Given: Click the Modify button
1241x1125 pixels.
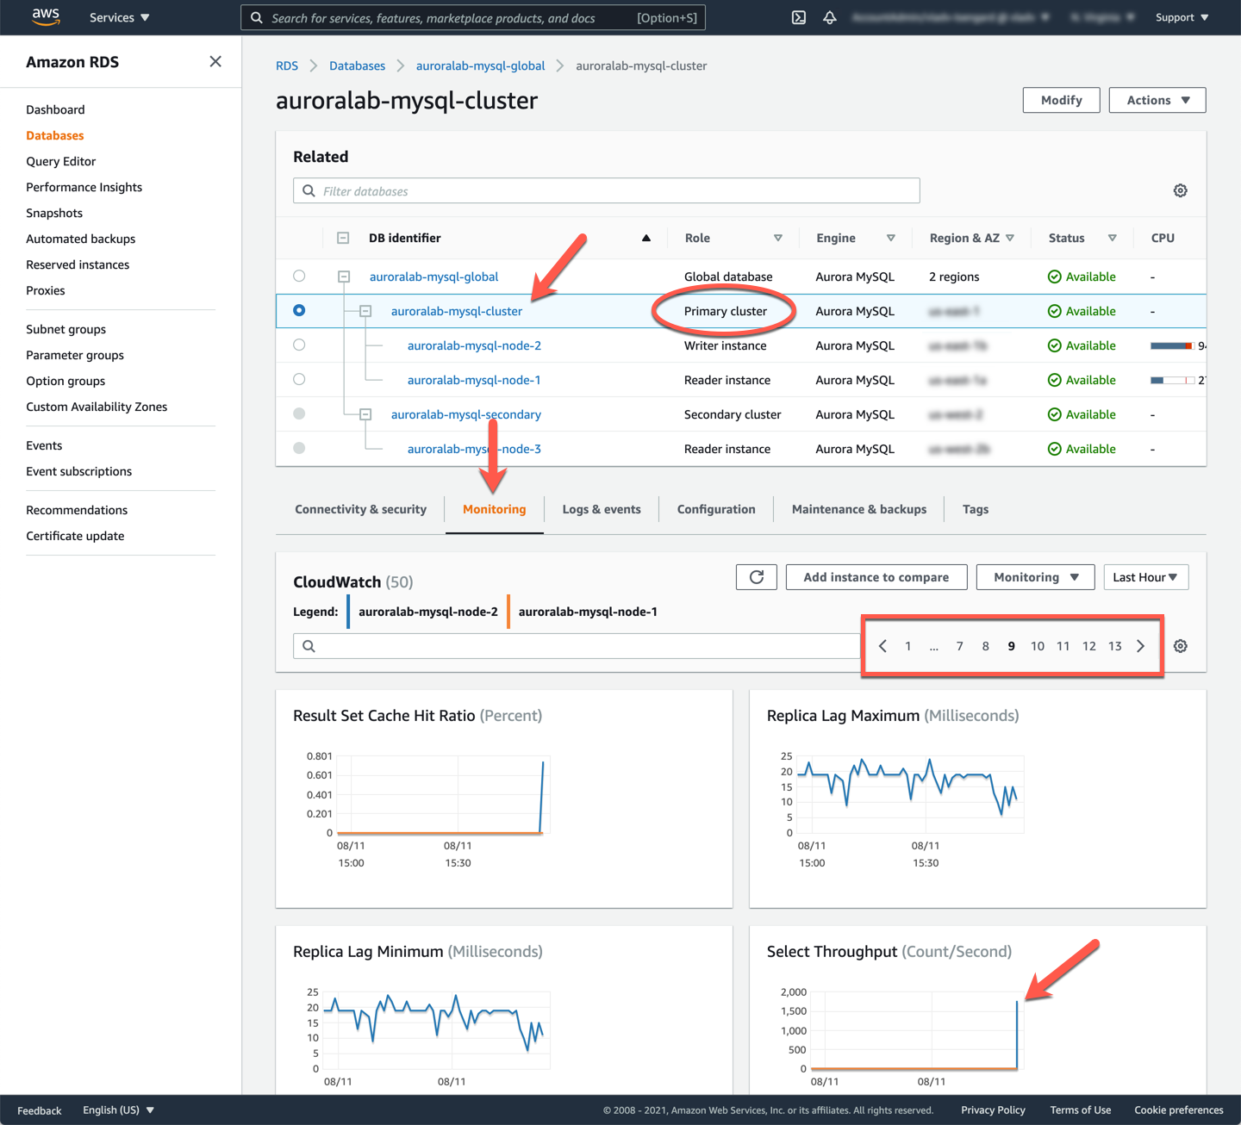Looking at the screenshot, I should point(1061,99).
